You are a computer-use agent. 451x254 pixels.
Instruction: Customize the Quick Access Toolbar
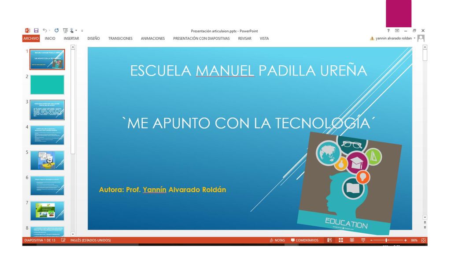click(82, 30)
